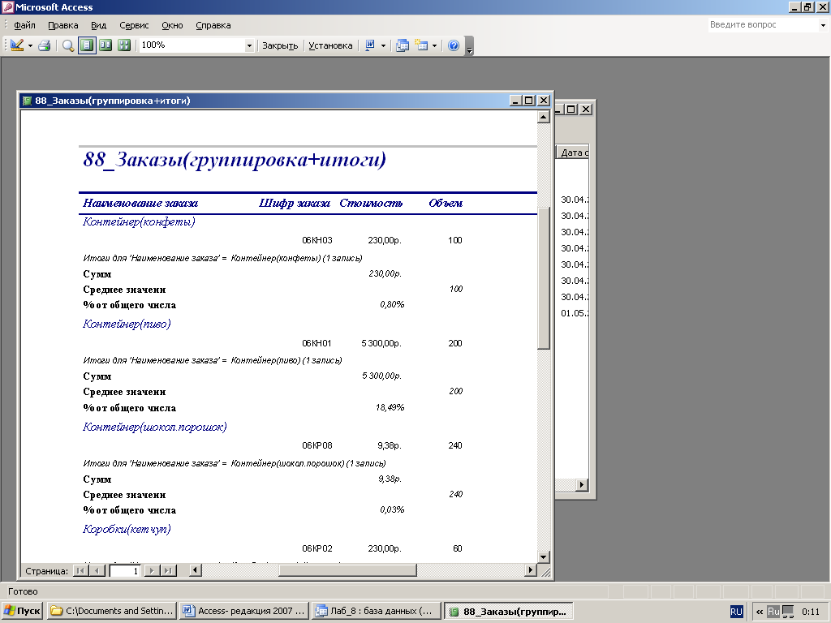This screenshot has height=623, width=831.
Task: Open the Вид menu
Action: point(98,25)
